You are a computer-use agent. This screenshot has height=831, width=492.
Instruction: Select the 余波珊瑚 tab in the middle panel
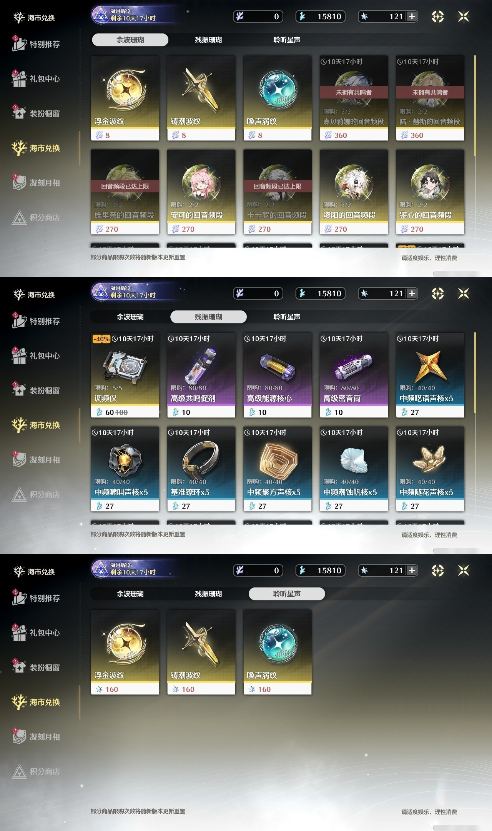coord(130,317)
